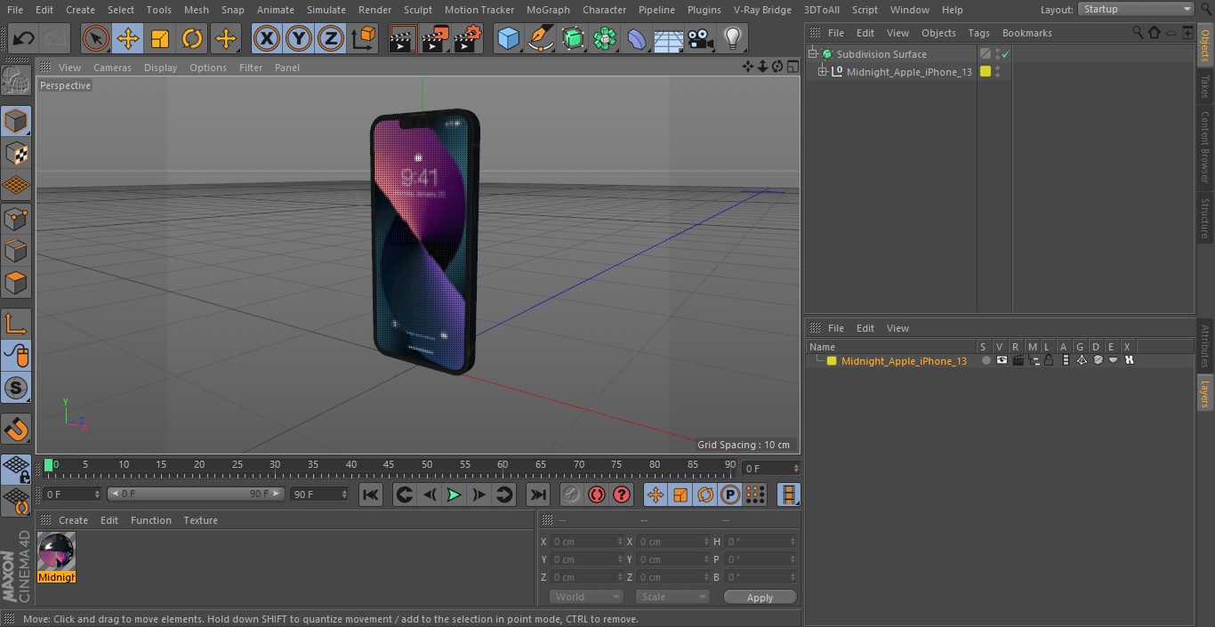This screenshot has width=1215, height=627.
Task: Open the viewport Cameras menu
Action: (112, 68)
